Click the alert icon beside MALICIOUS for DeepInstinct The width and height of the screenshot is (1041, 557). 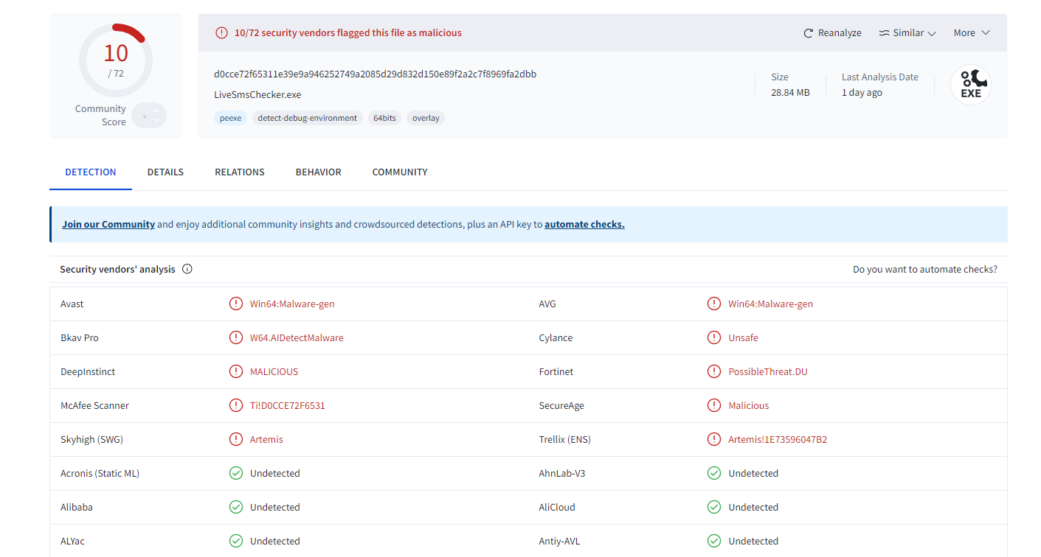point(235,371)
